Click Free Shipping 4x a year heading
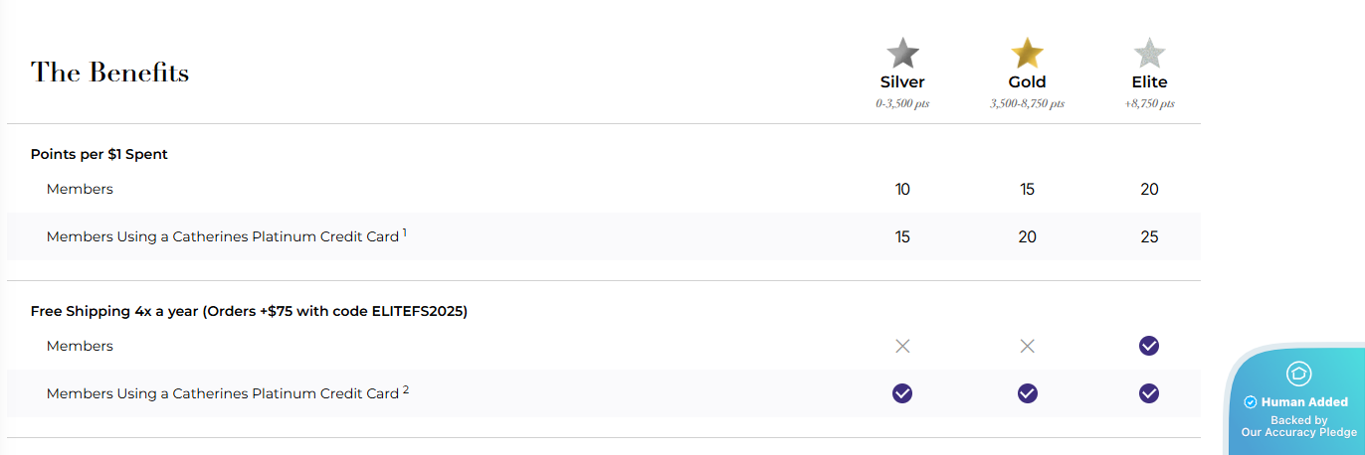The height and width of the screenshot is (455, 1365). pos(249,311)
